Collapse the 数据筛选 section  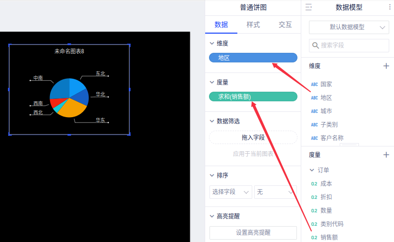point(212,121)
